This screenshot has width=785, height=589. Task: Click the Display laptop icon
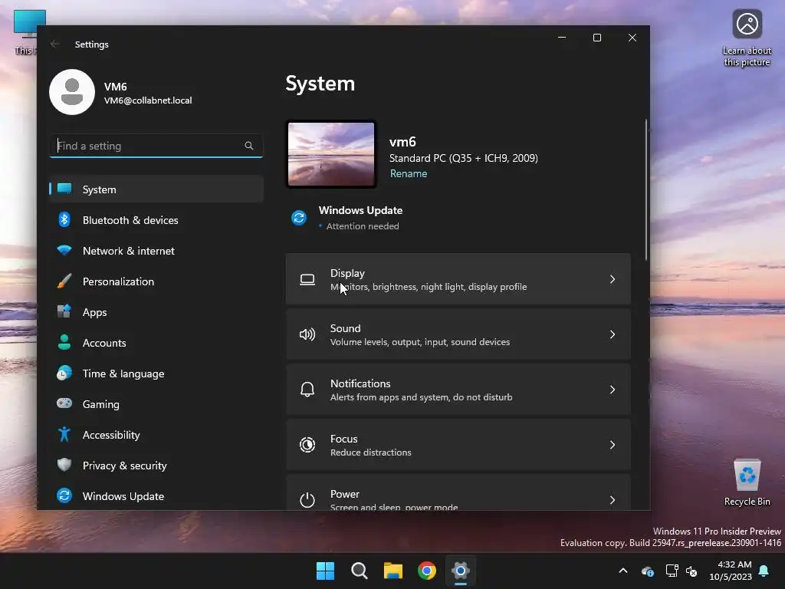307,279
